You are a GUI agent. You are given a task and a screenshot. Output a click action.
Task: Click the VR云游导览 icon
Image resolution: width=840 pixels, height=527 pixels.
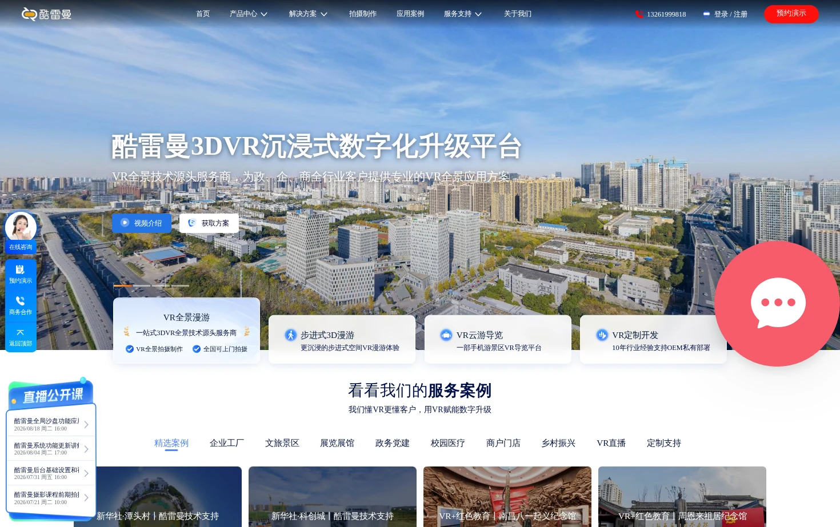[446, 335]
